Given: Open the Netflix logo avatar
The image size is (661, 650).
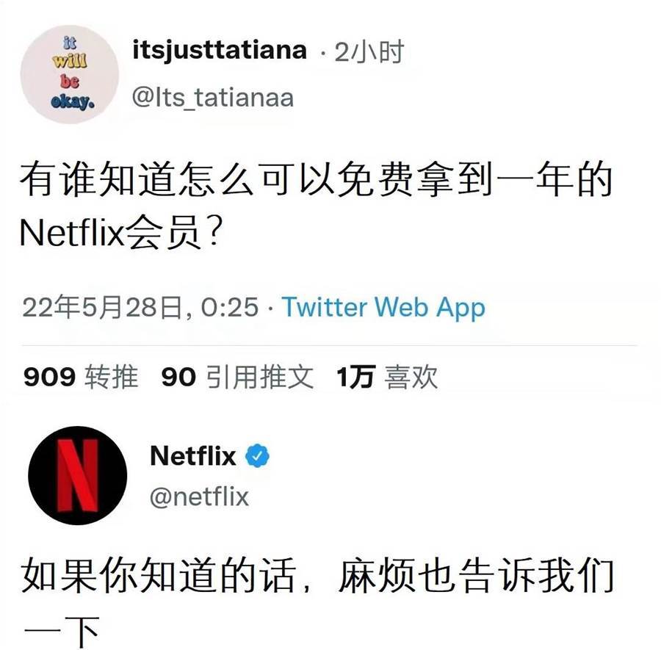Looking at the screenshot, I should tap(78, 475).
